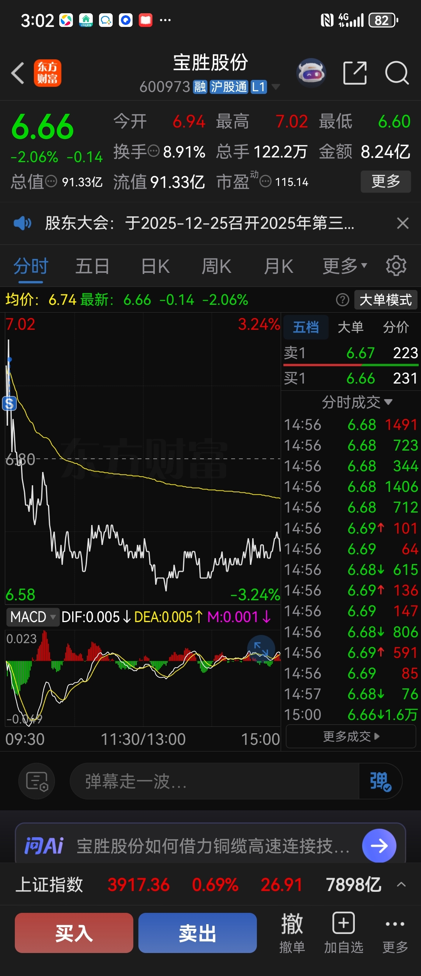Tap the NFC status bar icon
This screenshot has width=421, height=976.
(327, 20)
